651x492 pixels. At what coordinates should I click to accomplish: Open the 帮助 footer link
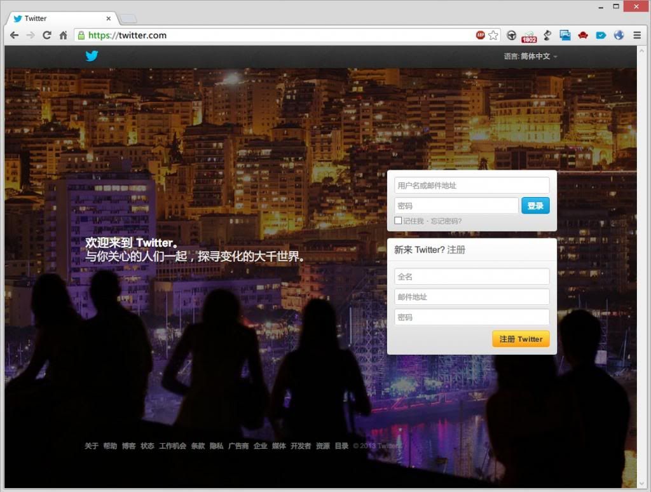tap(110, 446)
